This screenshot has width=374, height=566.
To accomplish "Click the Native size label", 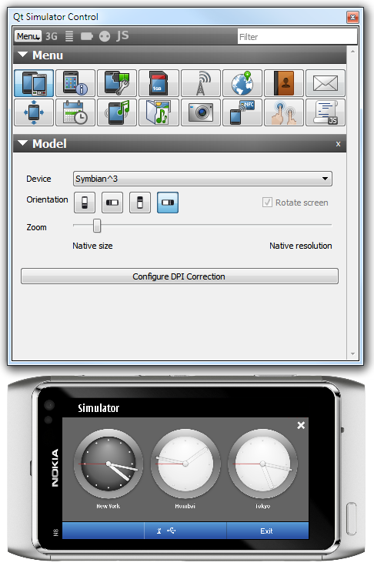I will click(x=92, y=246).
